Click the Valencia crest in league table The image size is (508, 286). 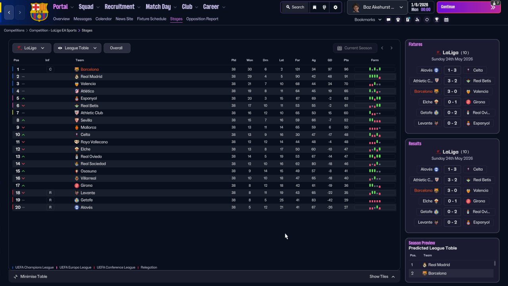point(77,84)
